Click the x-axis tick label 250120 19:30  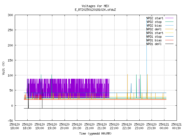[x=52, y=126]
